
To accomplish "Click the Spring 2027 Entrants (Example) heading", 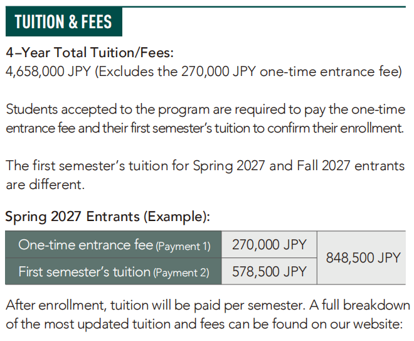I will tap(108, 217).
